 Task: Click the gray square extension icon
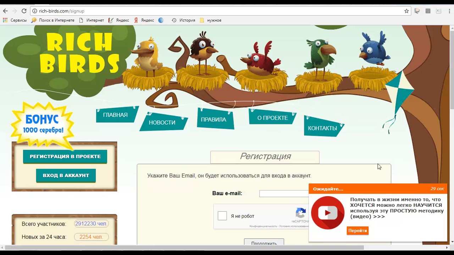428,11
